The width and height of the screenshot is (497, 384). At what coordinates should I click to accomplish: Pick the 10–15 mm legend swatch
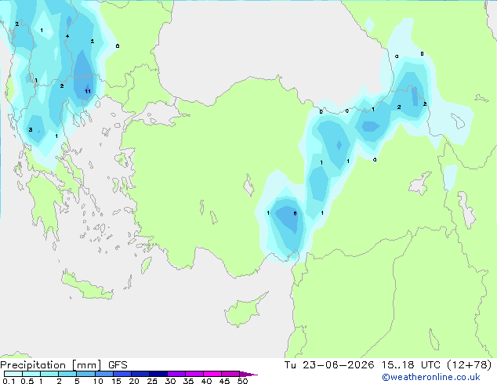pyautogui.click(x=103, y=374)
